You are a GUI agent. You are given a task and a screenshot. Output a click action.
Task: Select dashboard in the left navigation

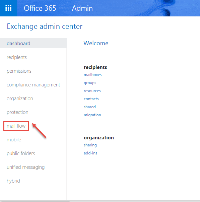click(x=18, y=44)
